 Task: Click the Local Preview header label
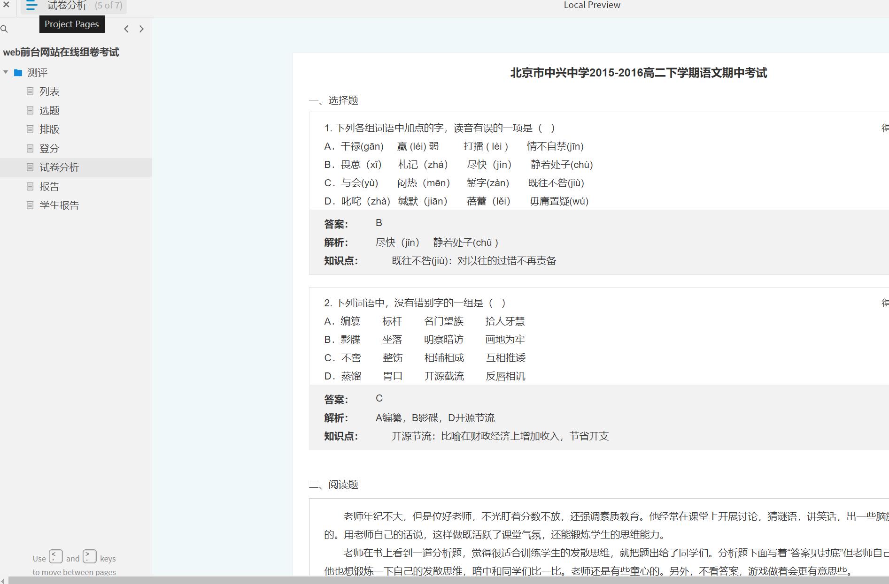(x=592, y=5)
